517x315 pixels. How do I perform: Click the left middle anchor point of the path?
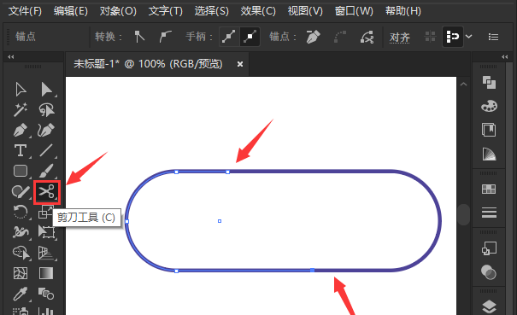pyautogui.click(x=127, y=221)
